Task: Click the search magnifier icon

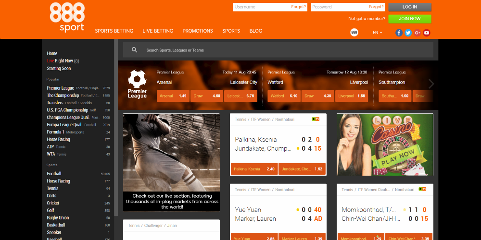Action: [x=134, y=50]
